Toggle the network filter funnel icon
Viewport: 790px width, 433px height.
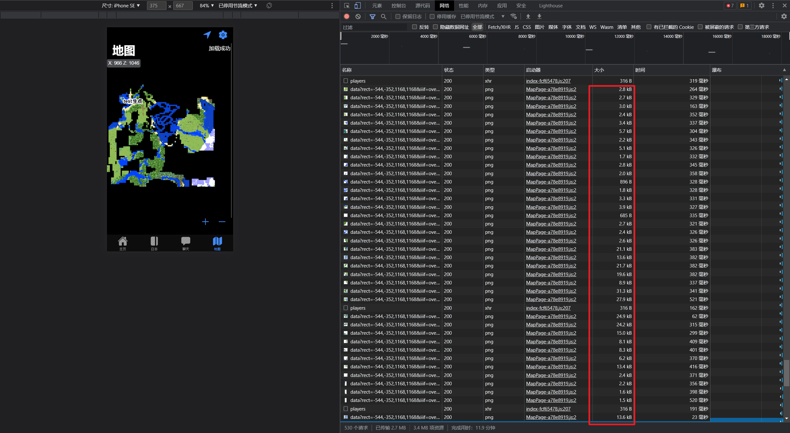pos(372,16)
